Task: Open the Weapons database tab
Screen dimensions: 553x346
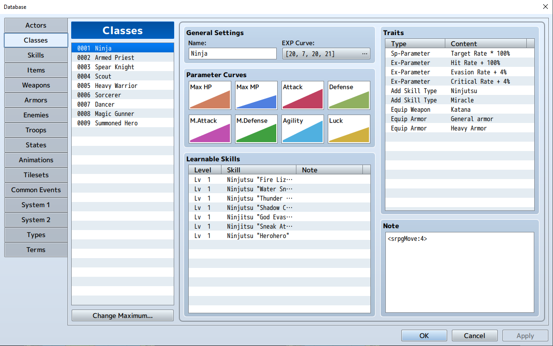Action: pos(36,85)
